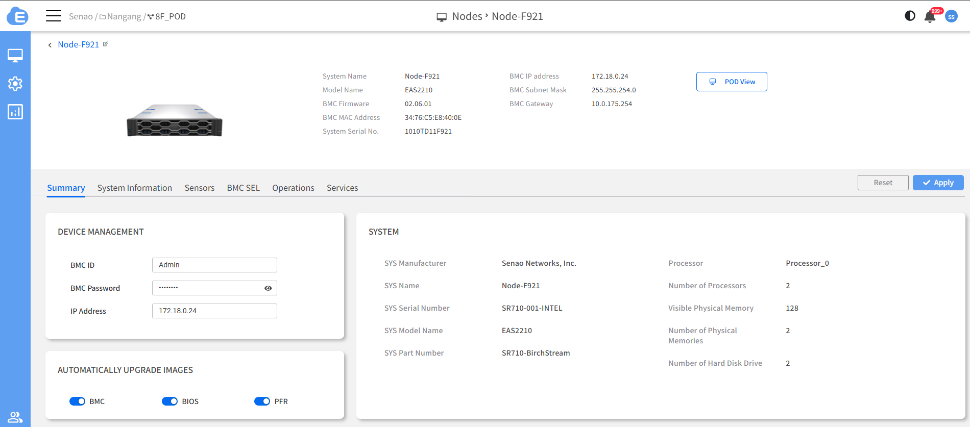Click the edit icon beside Node-F921
Screen dimensions: 970x427
point(106,44)
